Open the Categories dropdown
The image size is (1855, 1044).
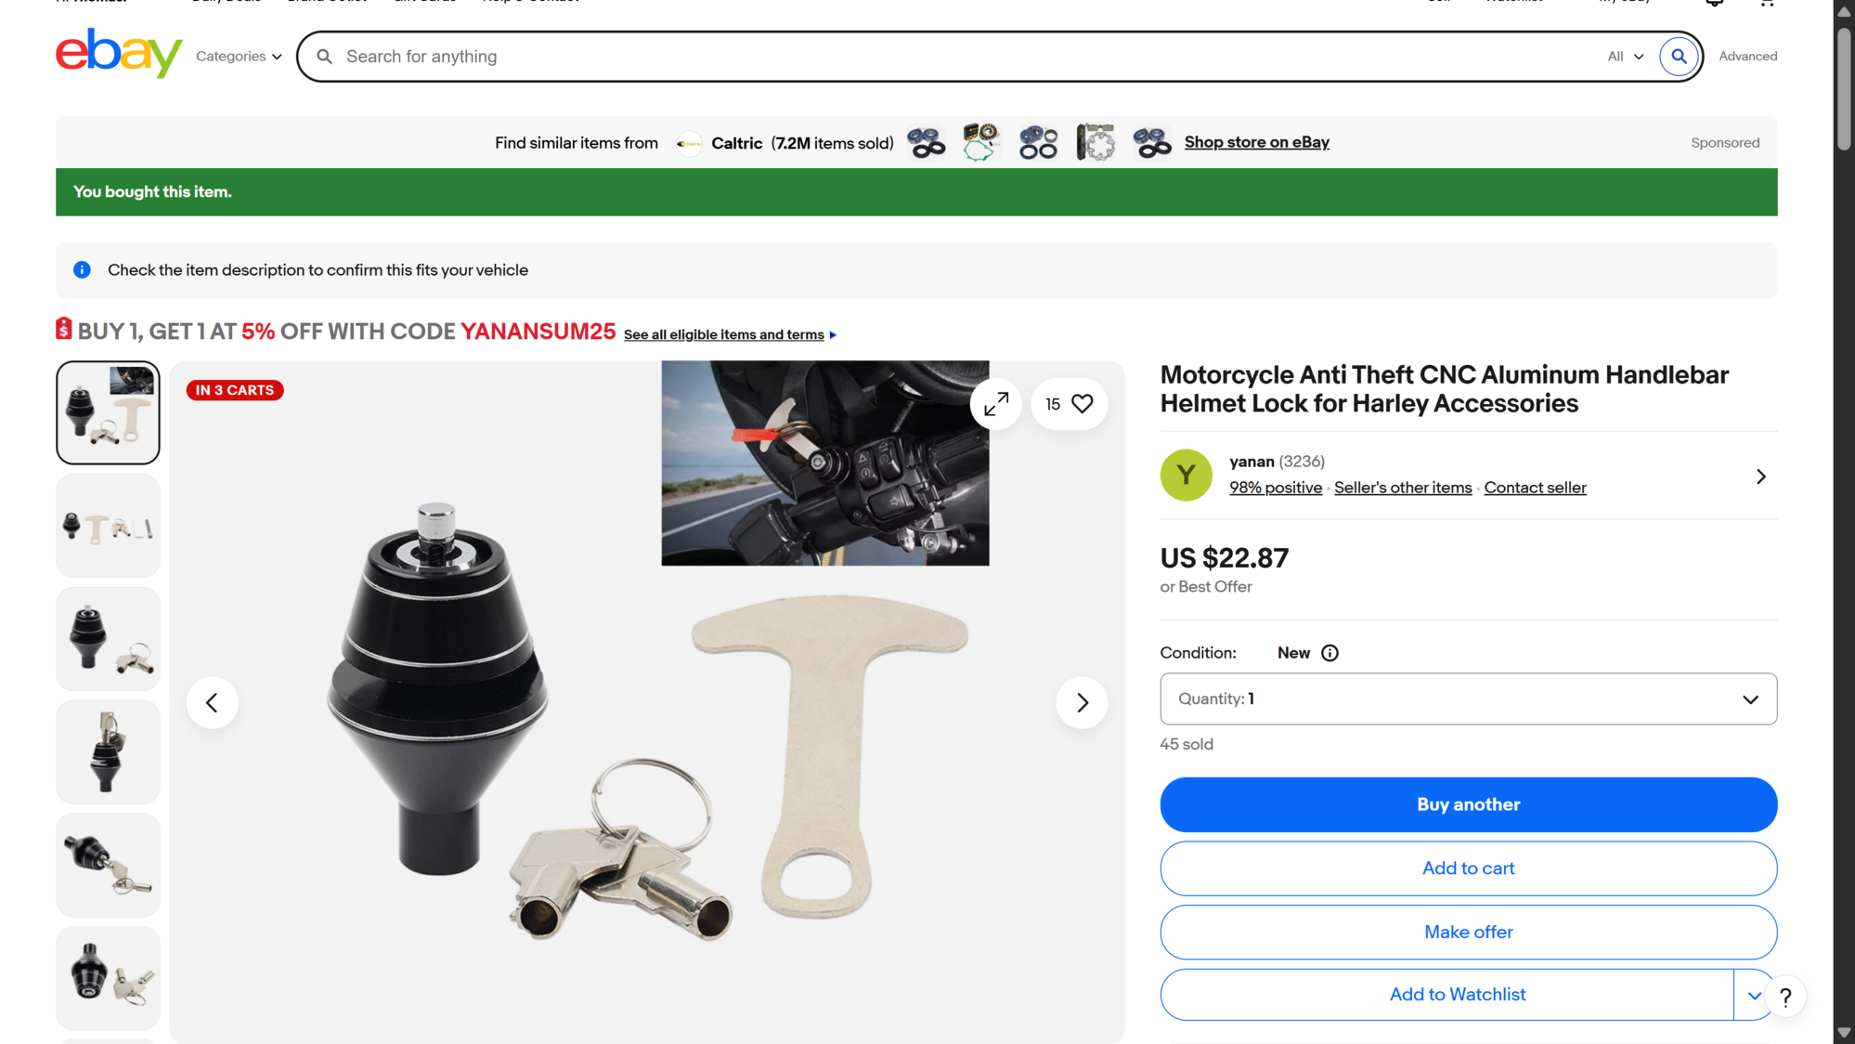coord(239,57)
